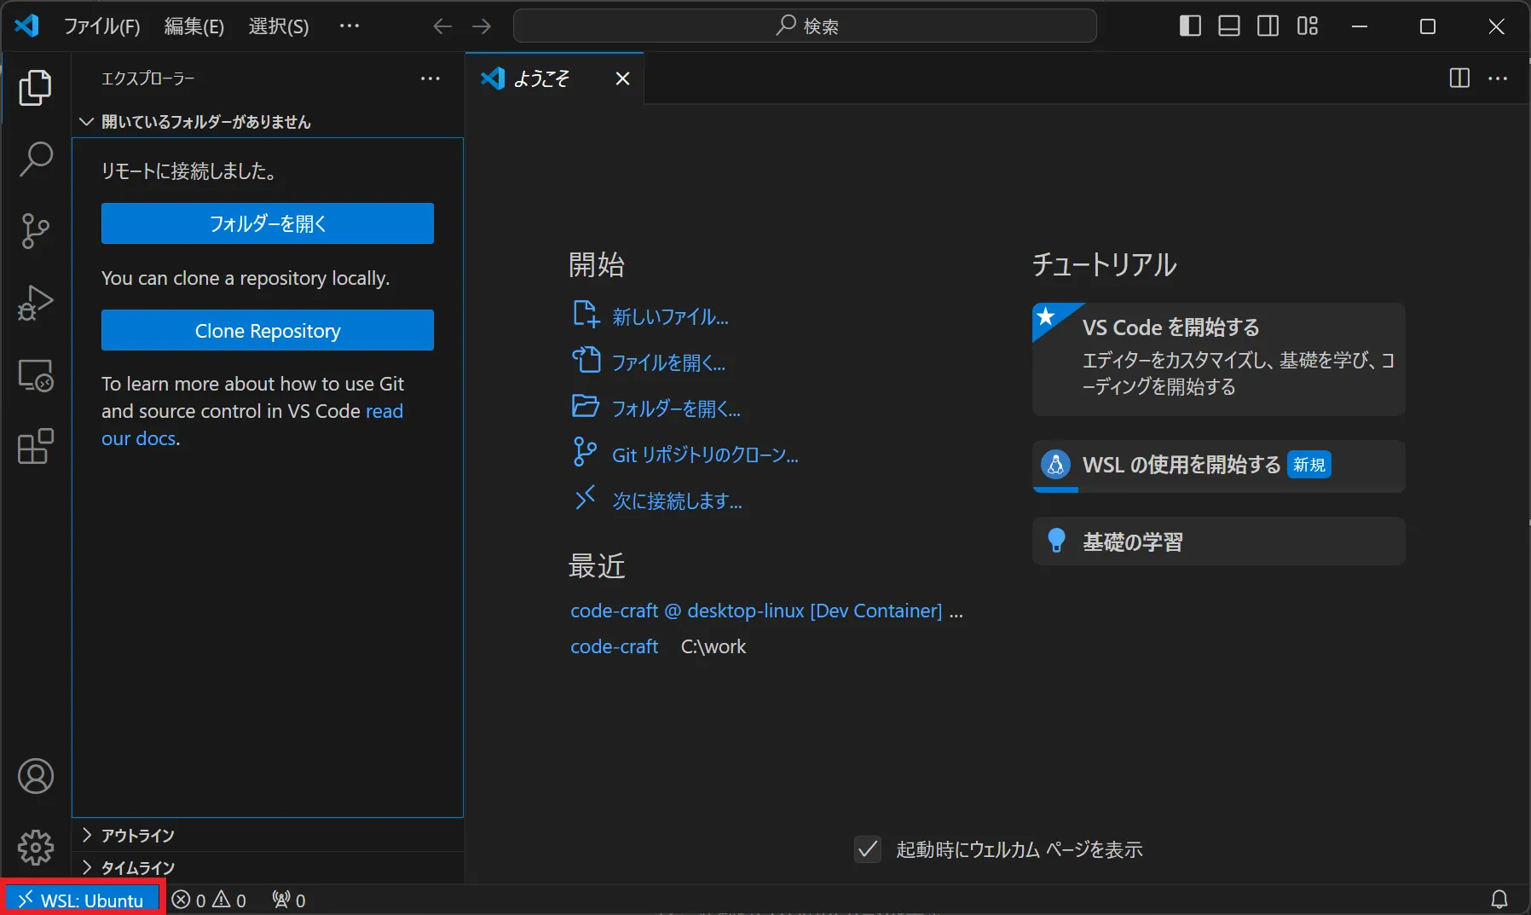
Task: Click the WSL: Ubuntu remote indicator
Action: click(81, 898)
